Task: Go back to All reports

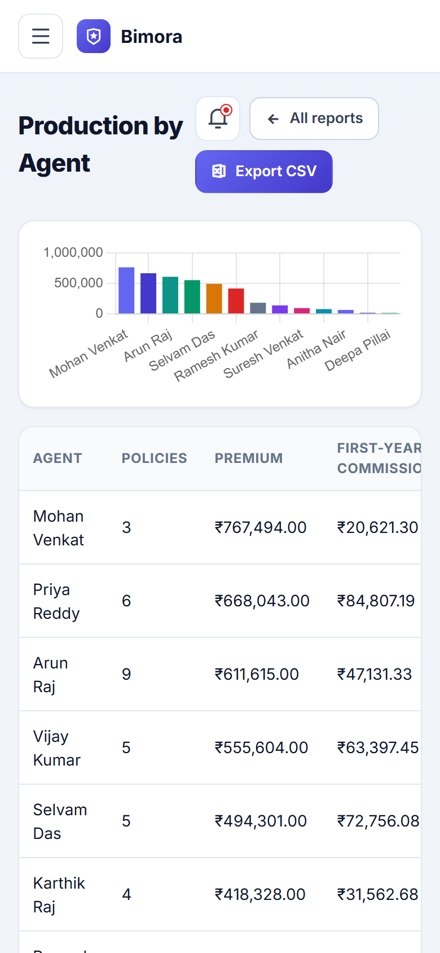Action: [314, 119]
